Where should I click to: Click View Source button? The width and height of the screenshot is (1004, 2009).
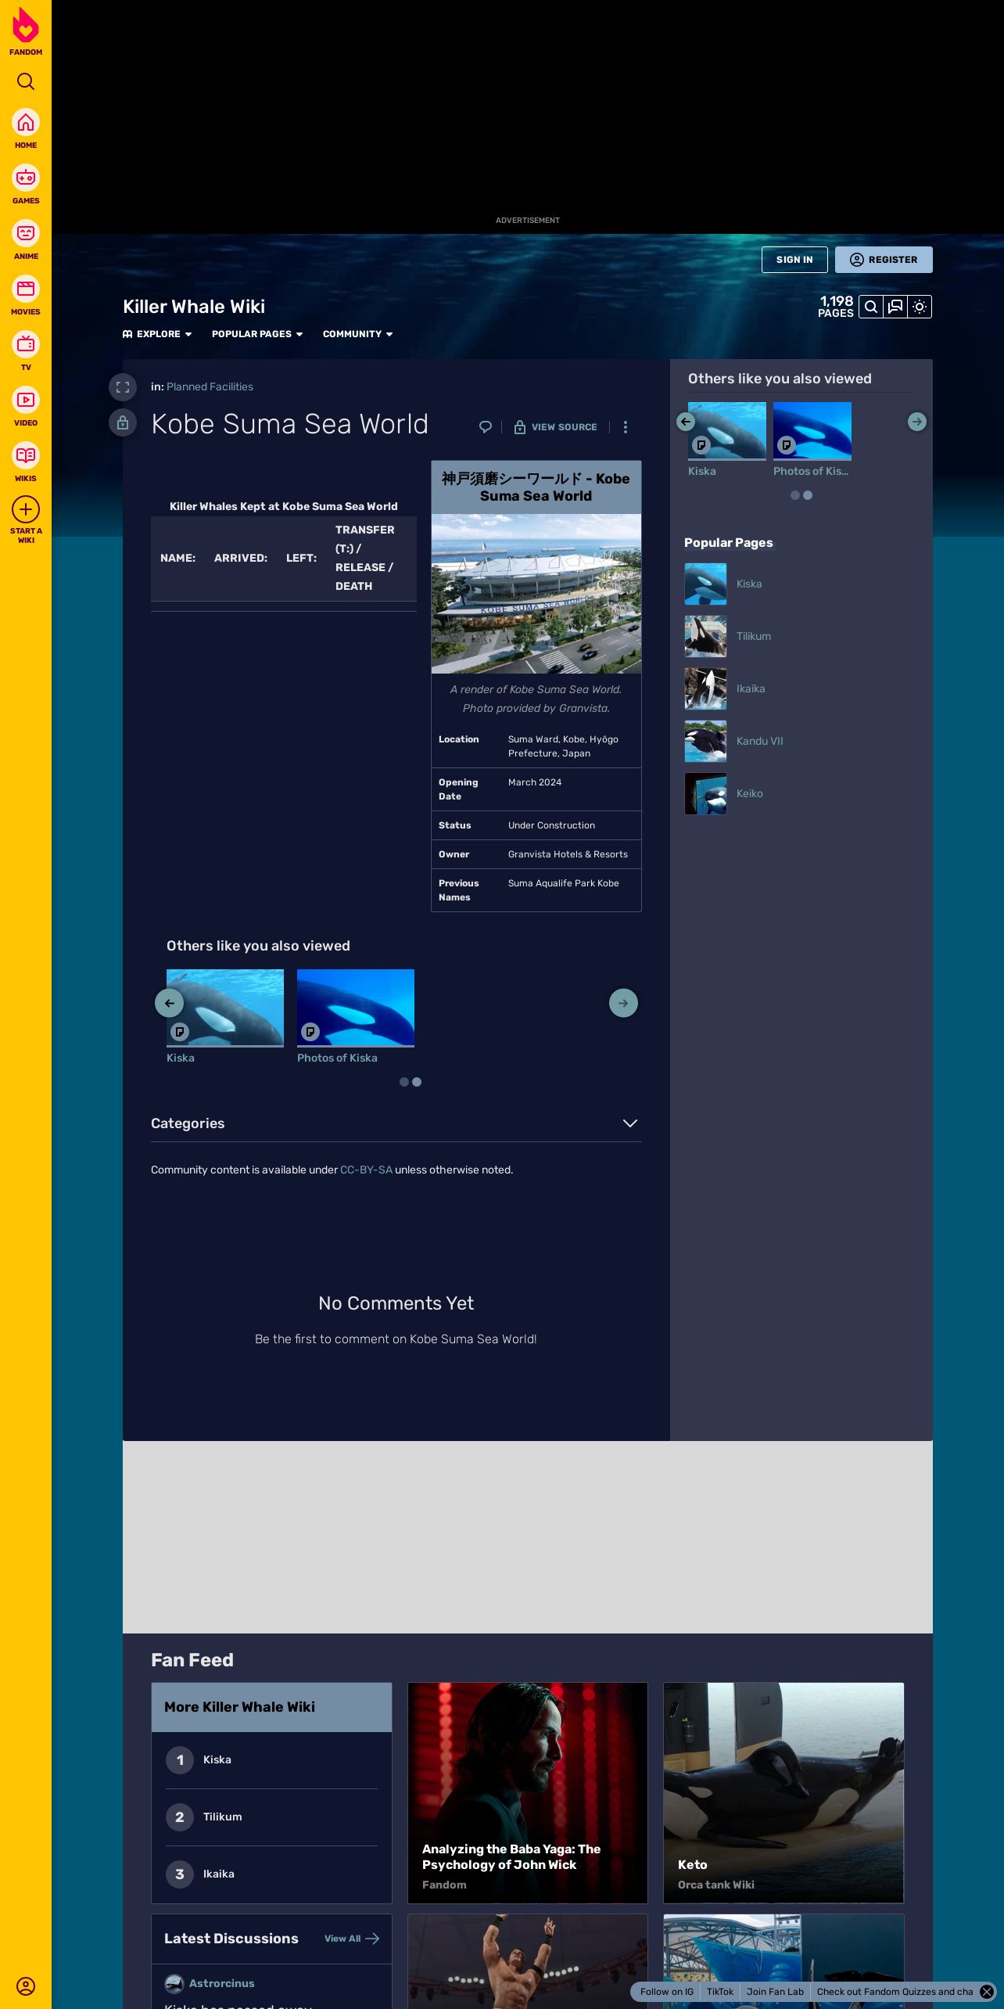point(556,427)
